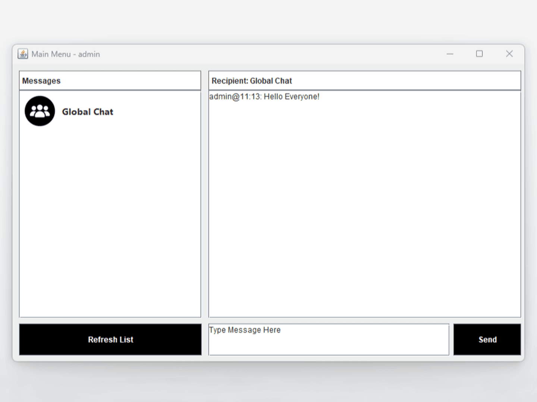This screenshot has height=402, width=537.
Task: Click the Refresh List button
Action: (x=110, y=339)
